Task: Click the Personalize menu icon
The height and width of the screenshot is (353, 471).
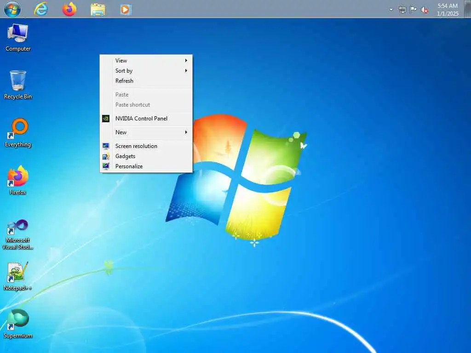Action: 106,166
